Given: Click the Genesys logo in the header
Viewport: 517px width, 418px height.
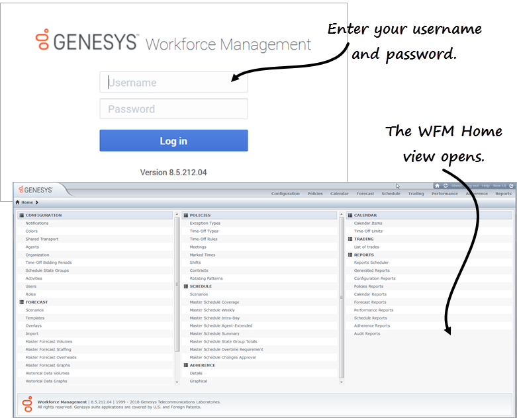Looking at the screenshot, I should tap(35, 190).
